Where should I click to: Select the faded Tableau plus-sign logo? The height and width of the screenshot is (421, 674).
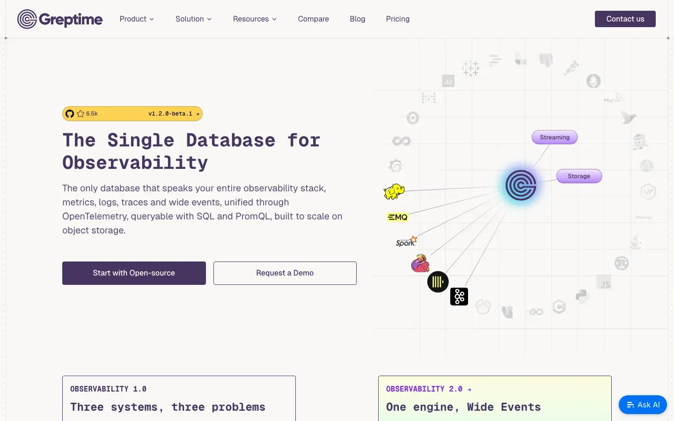tap(470, 68)
